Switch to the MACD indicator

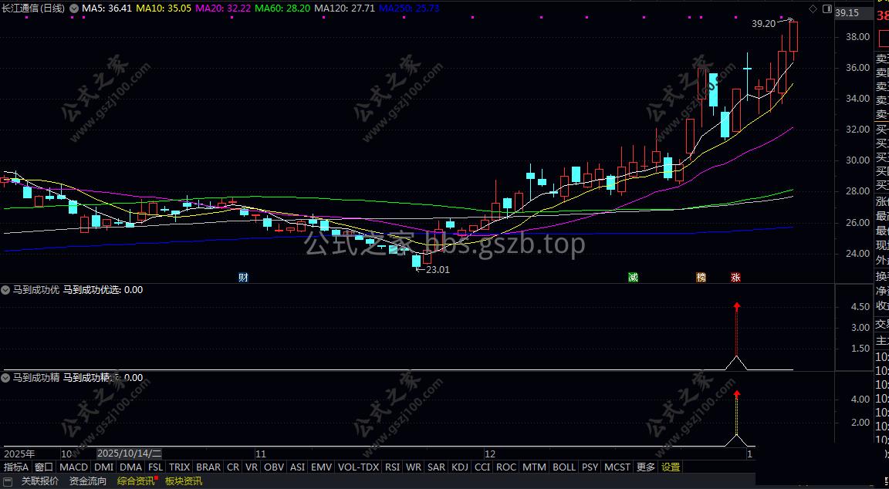pyautogui.click(x=74, y=467)
